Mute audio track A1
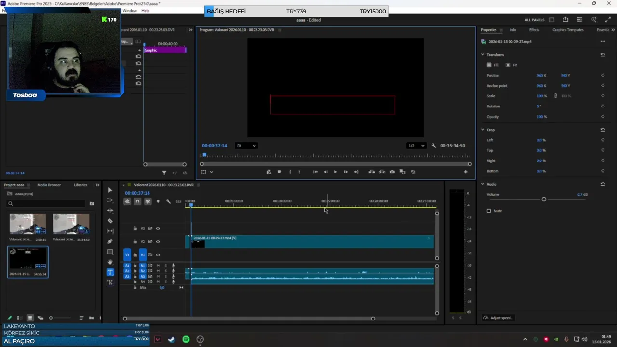 158,265
